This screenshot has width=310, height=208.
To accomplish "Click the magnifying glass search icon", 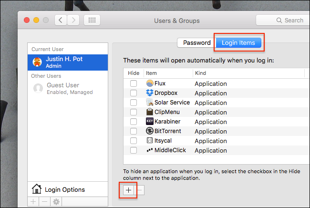I will [279, 20].
